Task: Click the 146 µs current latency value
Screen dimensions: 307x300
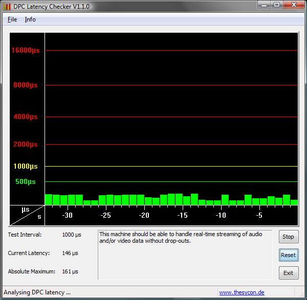Action: (x=70, y=253)
